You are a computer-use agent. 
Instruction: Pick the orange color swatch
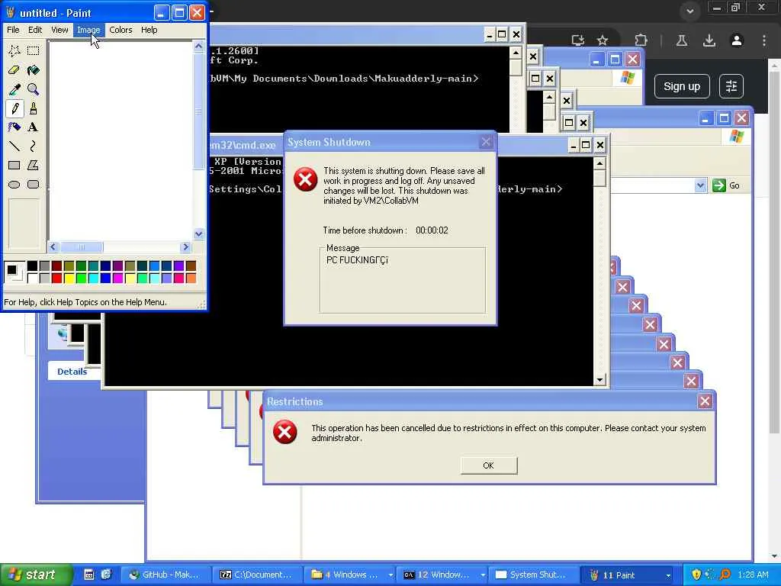(191, 278)
